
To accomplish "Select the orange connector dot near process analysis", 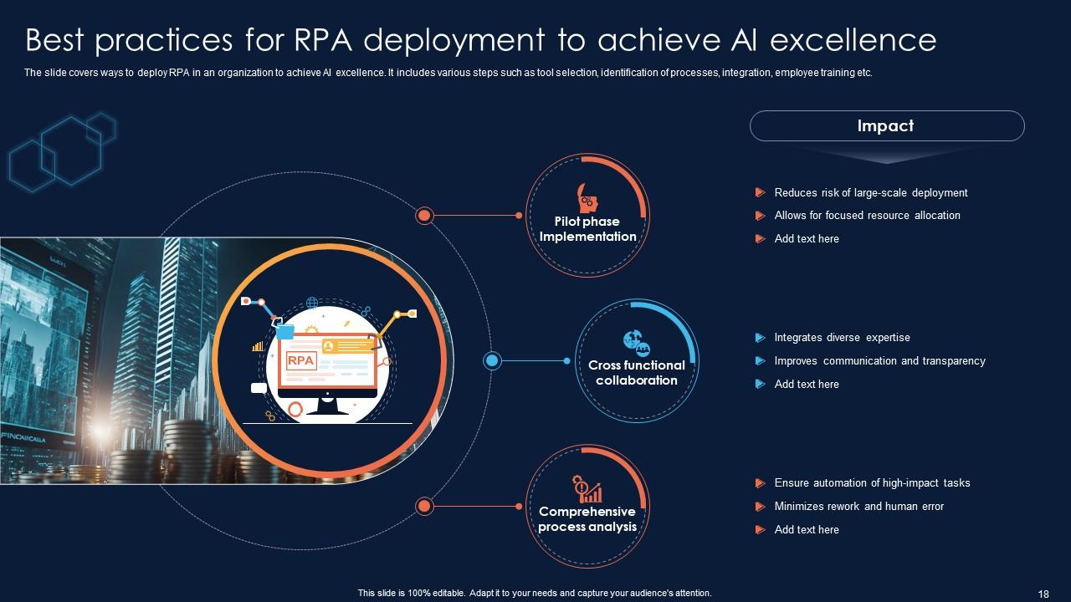I will [x=423, y=505].
